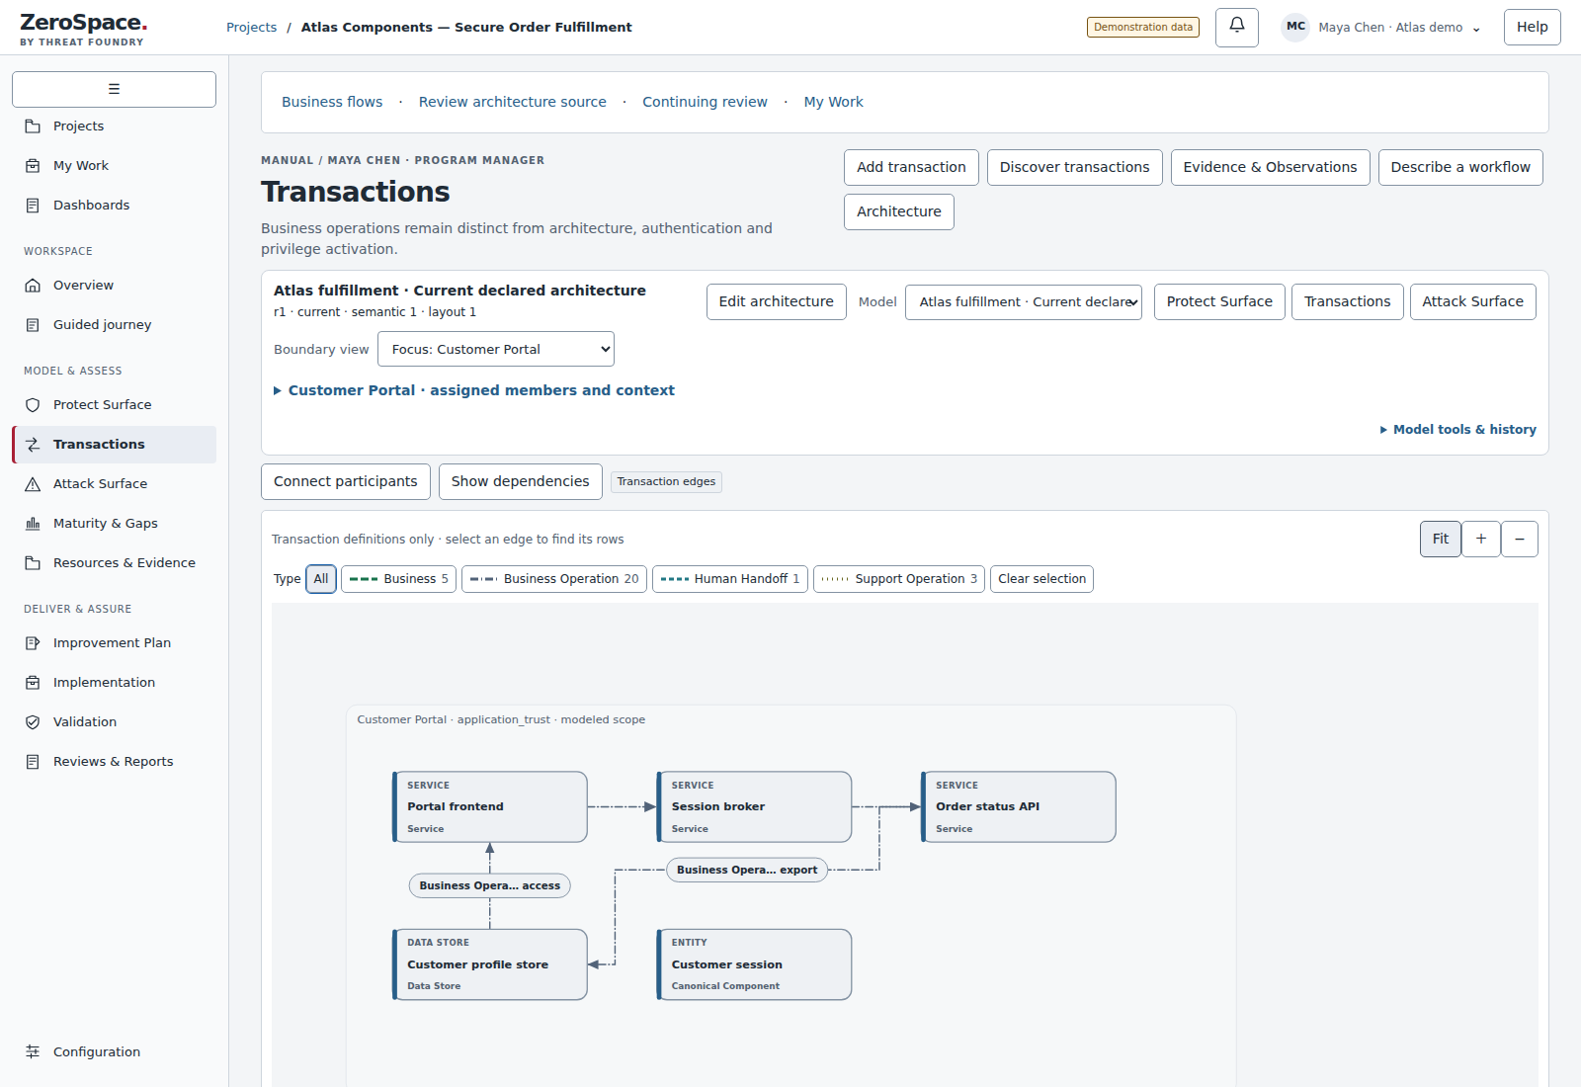Click the Reviews & Reports document icon
1581x1087 pixels.
coord(33,762)
